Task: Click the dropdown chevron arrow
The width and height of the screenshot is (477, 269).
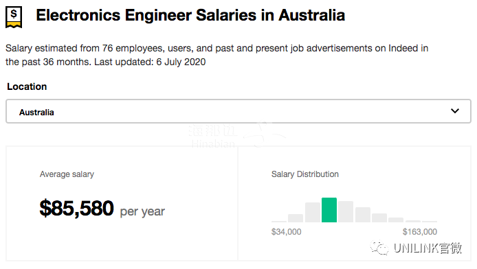Action: 455,110
